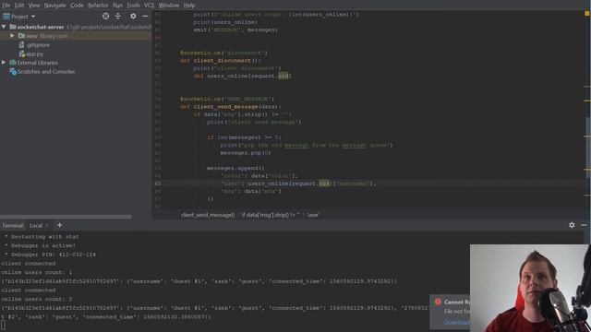Viewport: 591px width, 332px height.
Task: Click the collapse all icon in Project panel
Action: pos(118,17)
